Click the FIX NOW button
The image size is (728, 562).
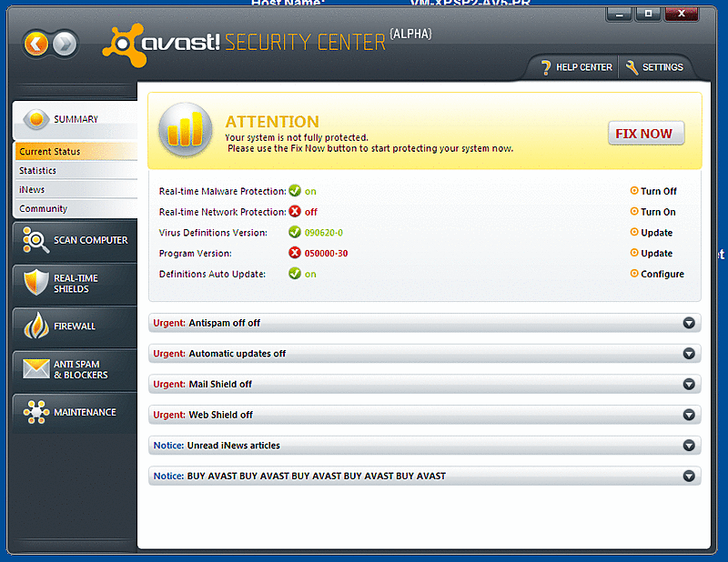click(x=646, y=134)
